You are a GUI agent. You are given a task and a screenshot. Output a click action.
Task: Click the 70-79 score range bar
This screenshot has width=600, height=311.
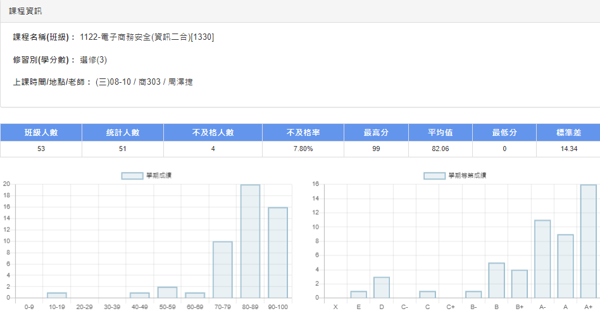(223, 270)
